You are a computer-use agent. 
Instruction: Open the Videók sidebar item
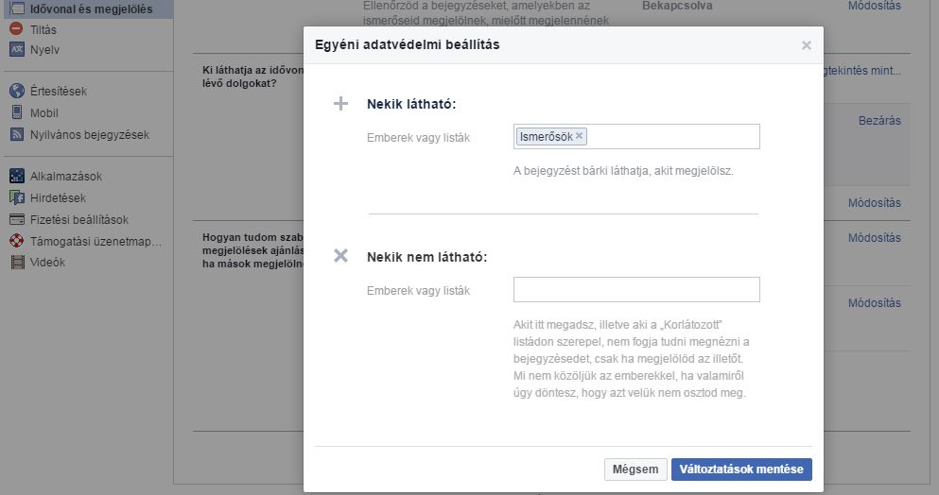tap(47, 263)
